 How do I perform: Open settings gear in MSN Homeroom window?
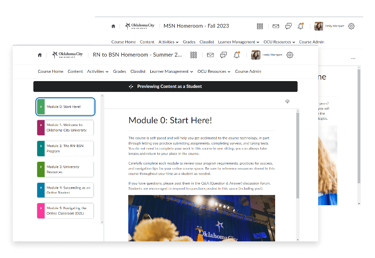pos(352,26)
